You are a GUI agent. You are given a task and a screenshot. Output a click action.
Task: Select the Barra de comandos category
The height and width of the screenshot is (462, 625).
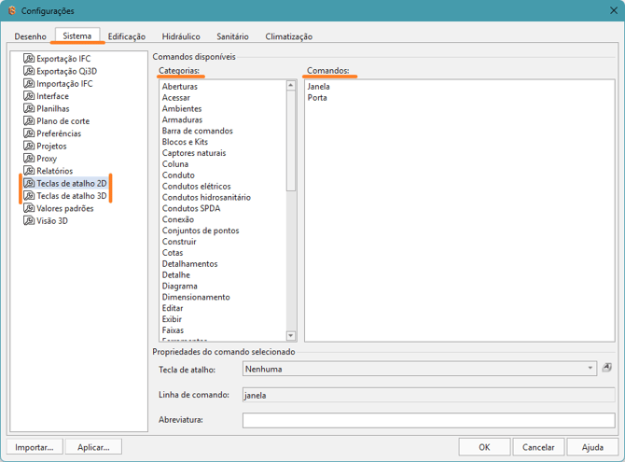point(198,131)
